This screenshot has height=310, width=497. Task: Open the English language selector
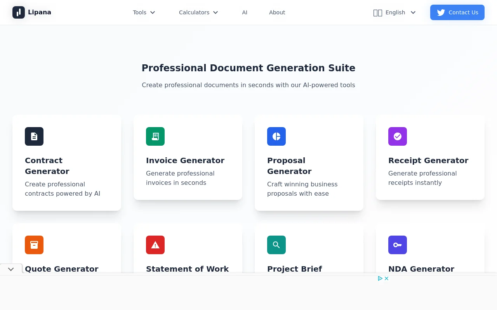[x=394, y=12]
